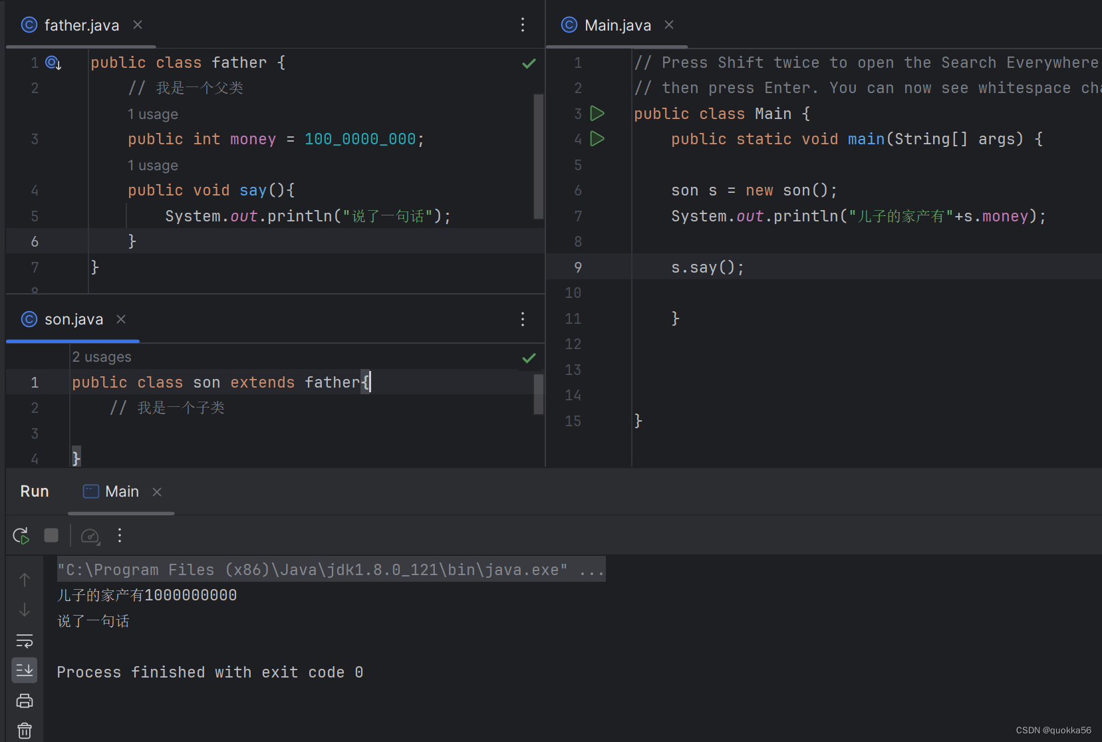Click 'extends' keyword in son.java
The width and height of the screenshot is (1102, 742).
tap(262, 382)
